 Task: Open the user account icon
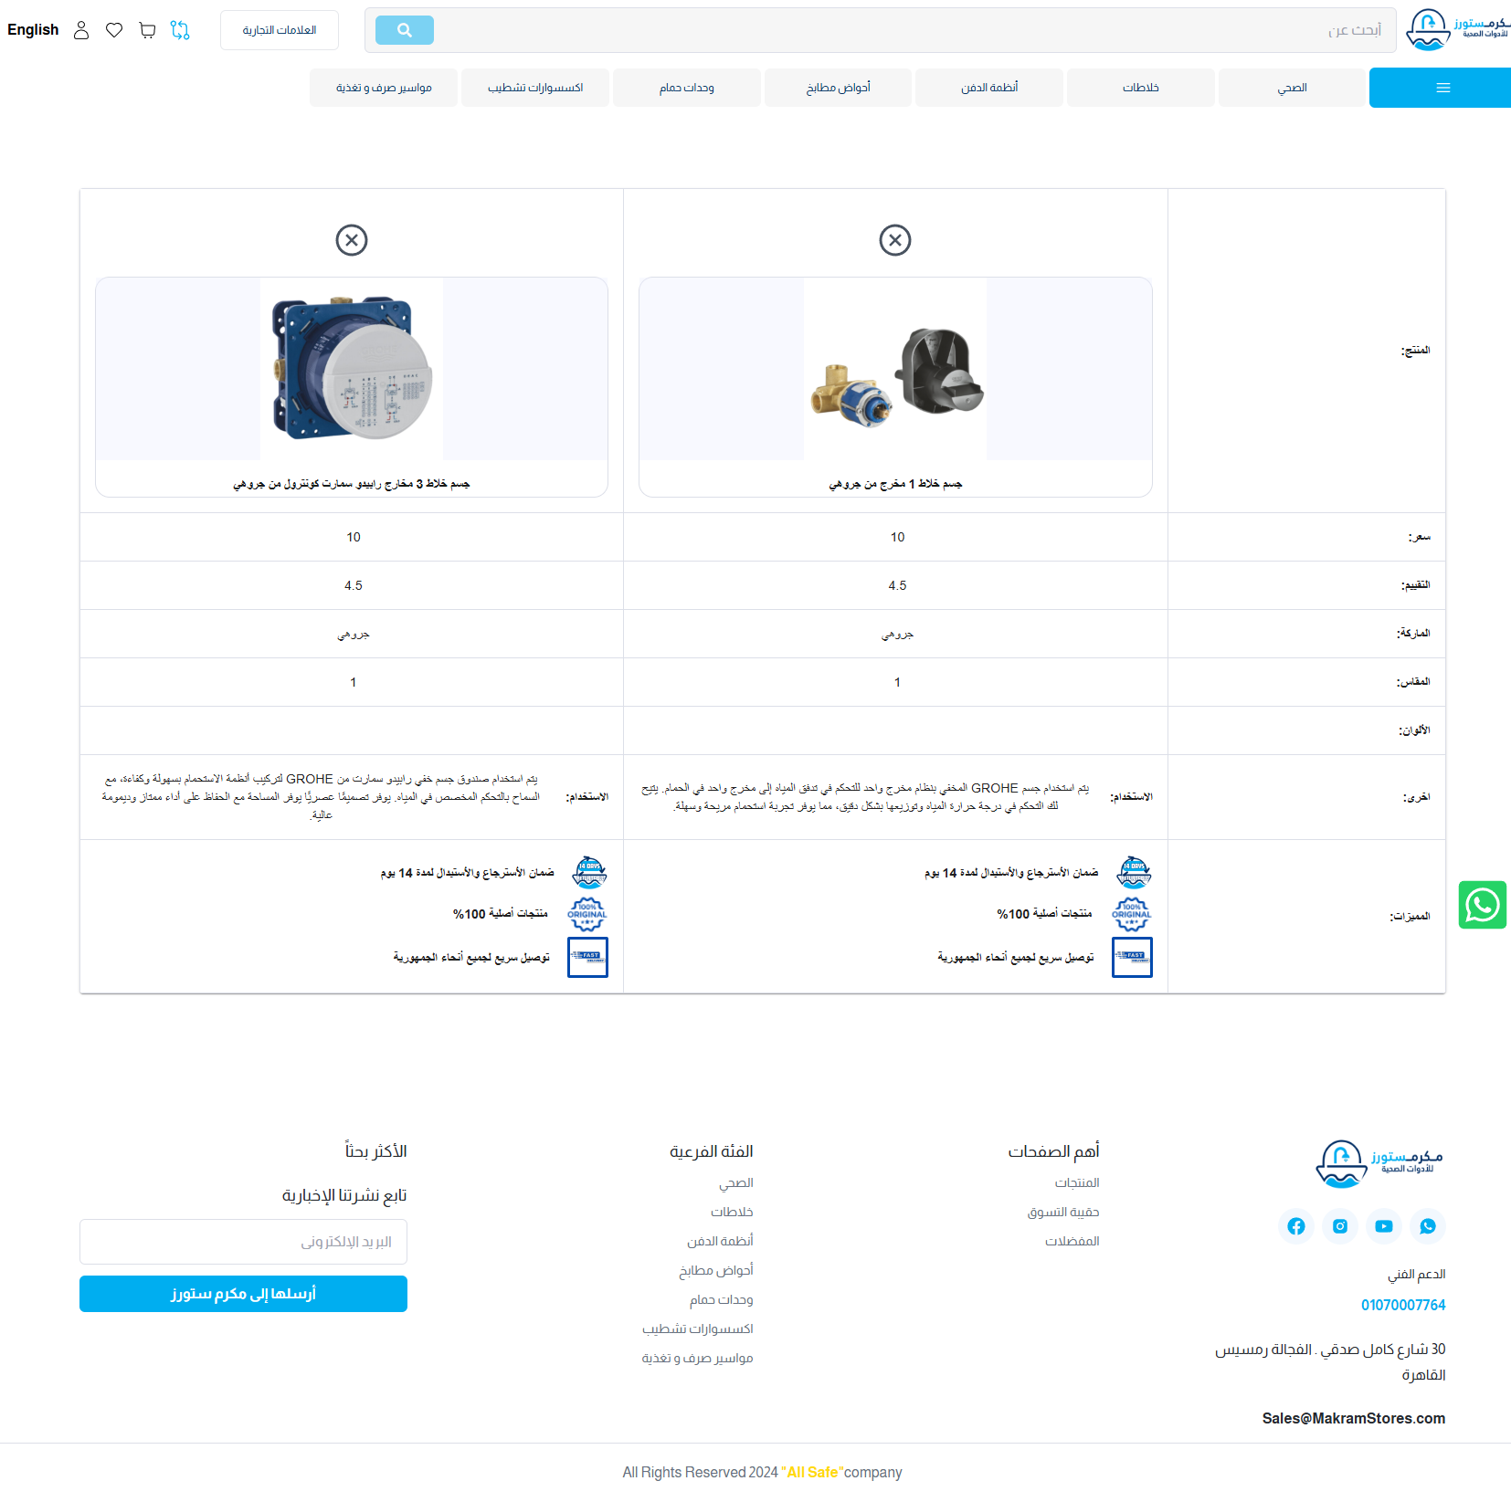(x=81, y=30)
